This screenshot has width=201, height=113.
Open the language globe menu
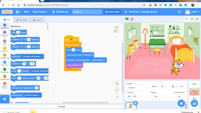(18, 12)
